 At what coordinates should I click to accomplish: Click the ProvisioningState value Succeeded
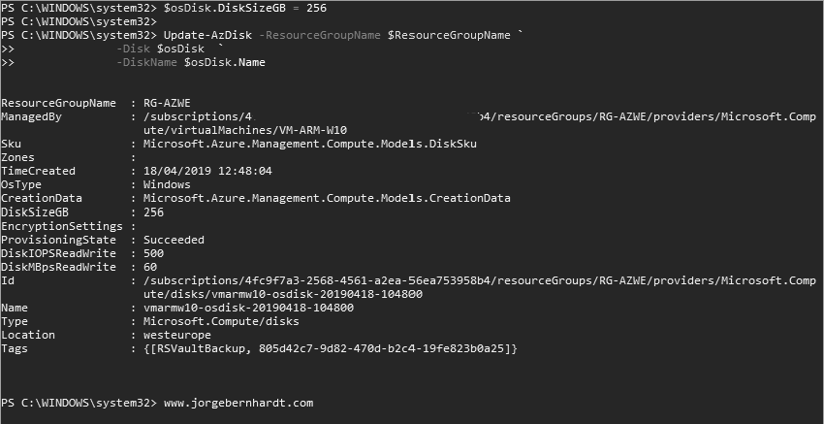click(x=174, y=240)
